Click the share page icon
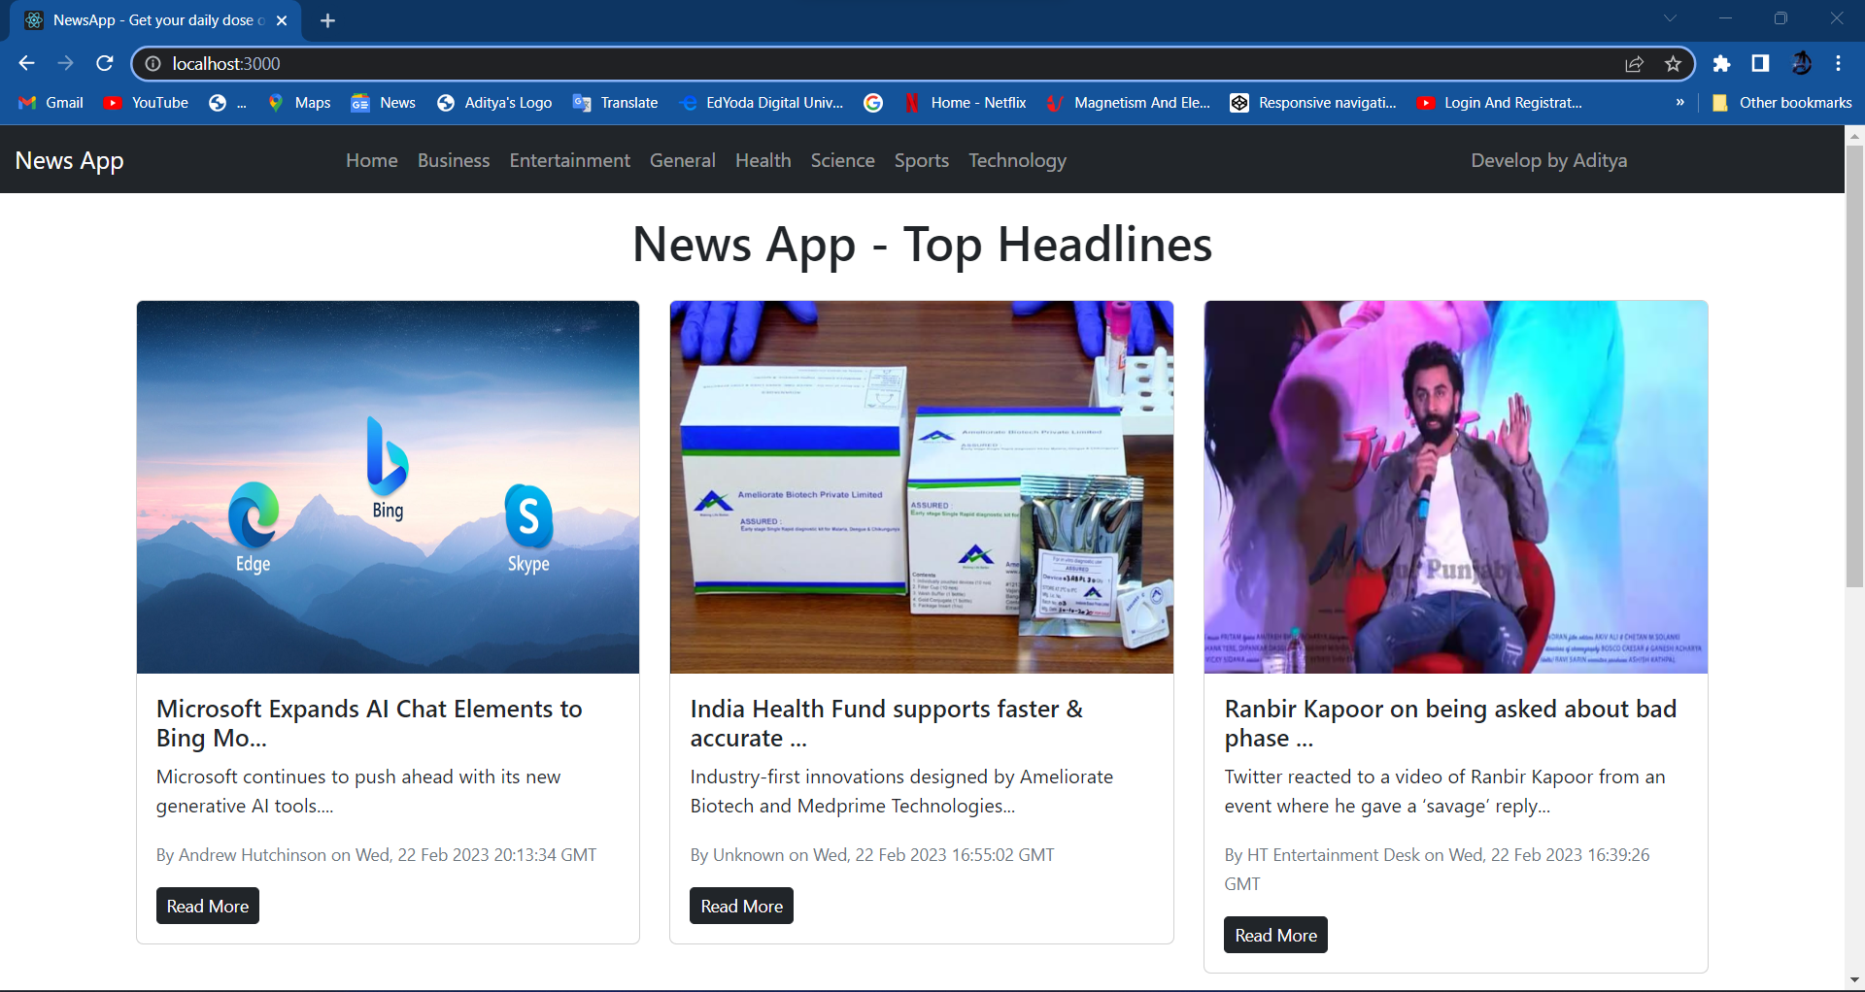 tap(1634, 63)
